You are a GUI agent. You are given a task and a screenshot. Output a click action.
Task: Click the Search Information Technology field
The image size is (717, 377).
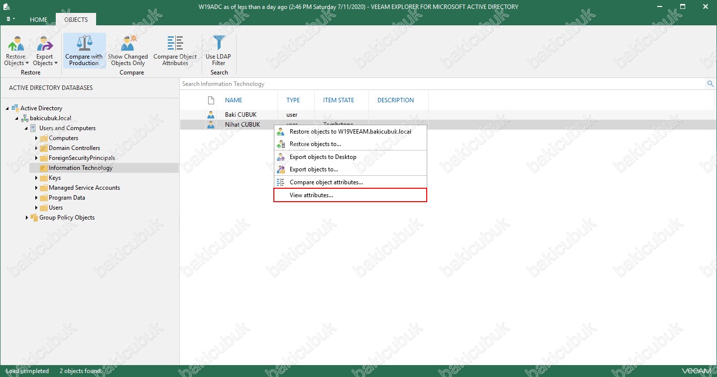pos(443,84)
